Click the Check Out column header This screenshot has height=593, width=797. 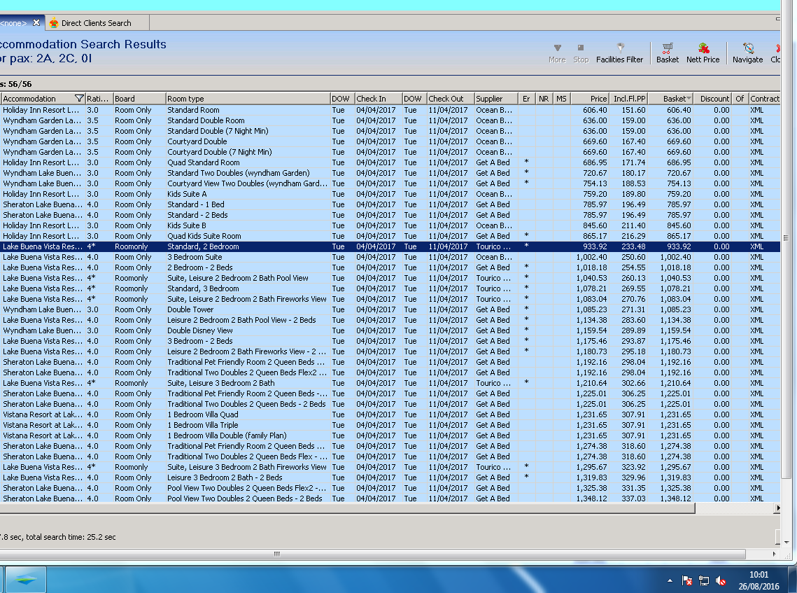coord(451,98)
